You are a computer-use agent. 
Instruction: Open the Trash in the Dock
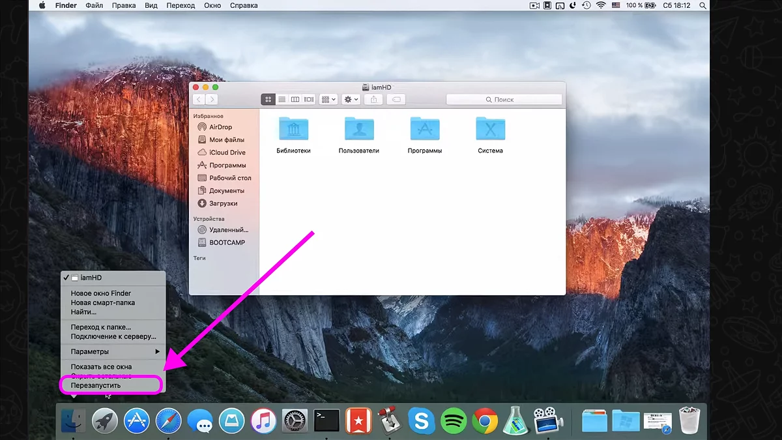click(689, 420)
